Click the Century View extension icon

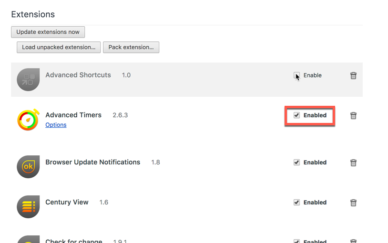(28, 207)
